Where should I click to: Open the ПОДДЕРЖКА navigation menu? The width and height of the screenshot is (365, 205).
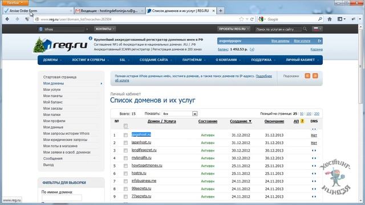coord(263,60)
